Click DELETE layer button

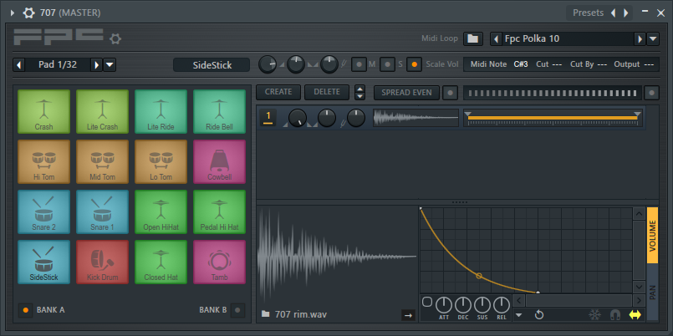pyautogui.click(x=327, y=92)
